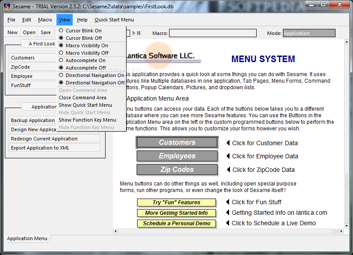
Task: Click Schedule a Personal Demo button
Action: (176, 224)
